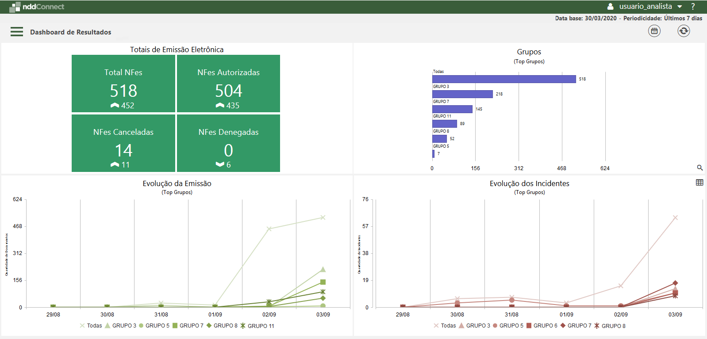Click the help question mark icon

pos(693,7)
